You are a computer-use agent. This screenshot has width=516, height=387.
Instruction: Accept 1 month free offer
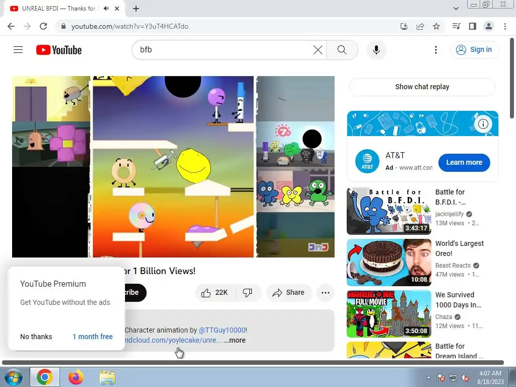tap(93, 337)
